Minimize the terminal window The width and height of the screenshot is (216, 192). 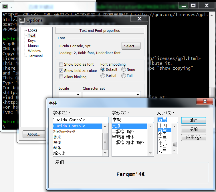pos(184,6)
